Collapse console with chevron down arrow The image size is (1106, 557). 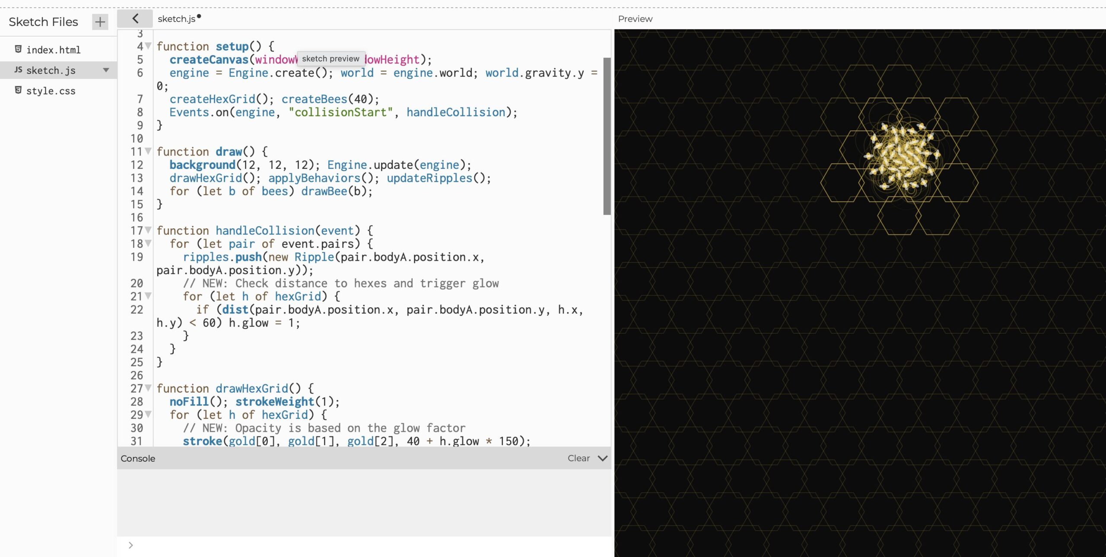pyautogui.click(x=603, y=458)
